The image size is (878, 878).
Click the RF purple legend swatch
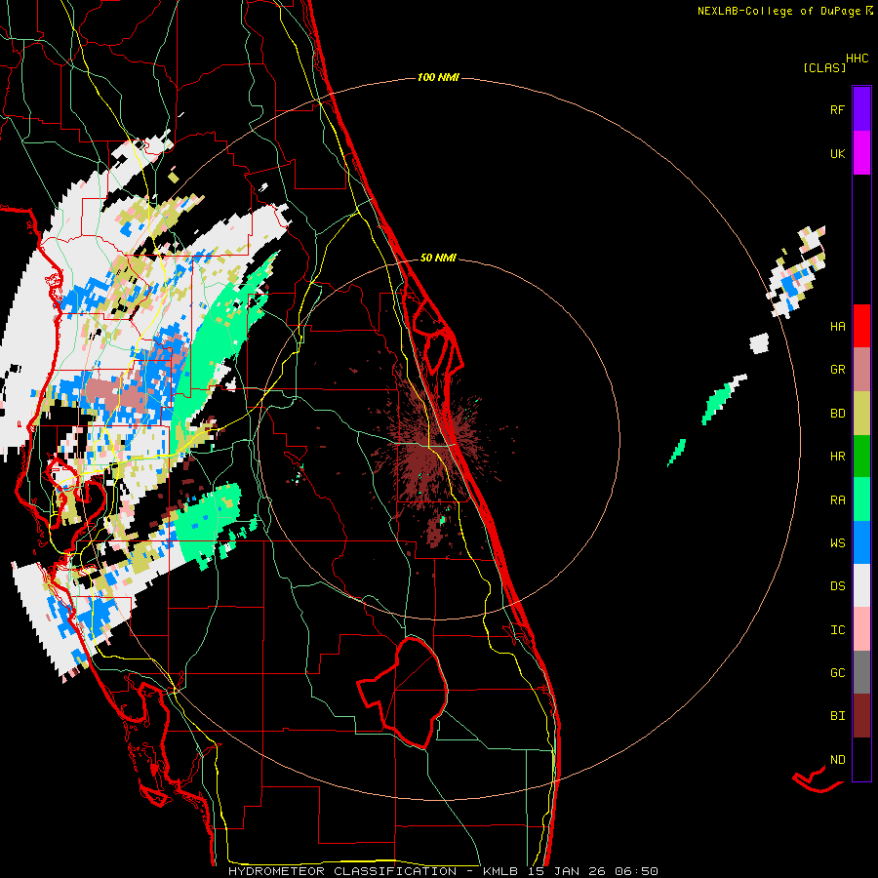click(861, 109)
